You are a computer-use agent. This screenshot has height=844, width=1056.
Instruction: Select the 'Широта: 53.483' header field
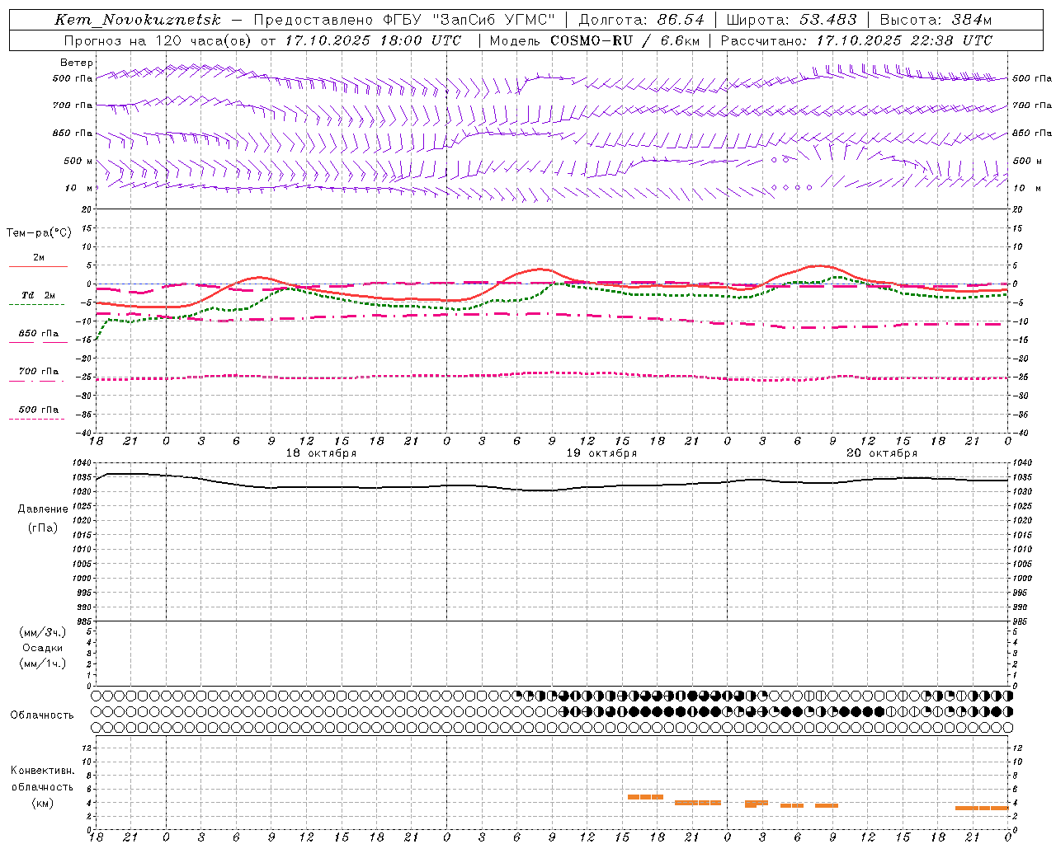(790, 20)
